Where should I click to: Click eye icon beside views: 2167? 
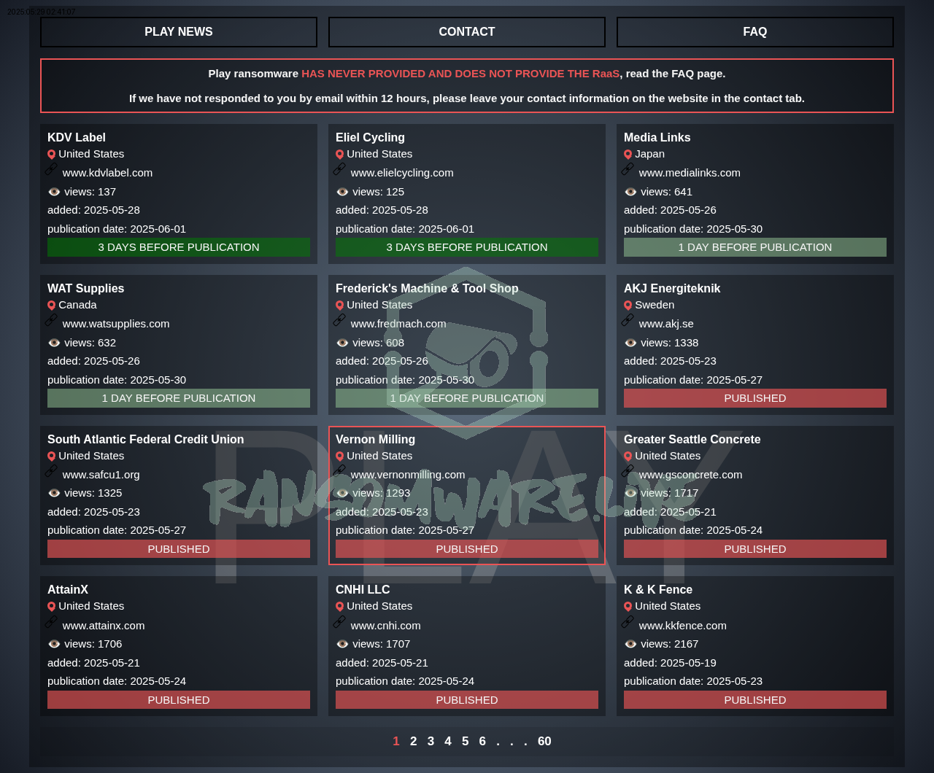630,644
